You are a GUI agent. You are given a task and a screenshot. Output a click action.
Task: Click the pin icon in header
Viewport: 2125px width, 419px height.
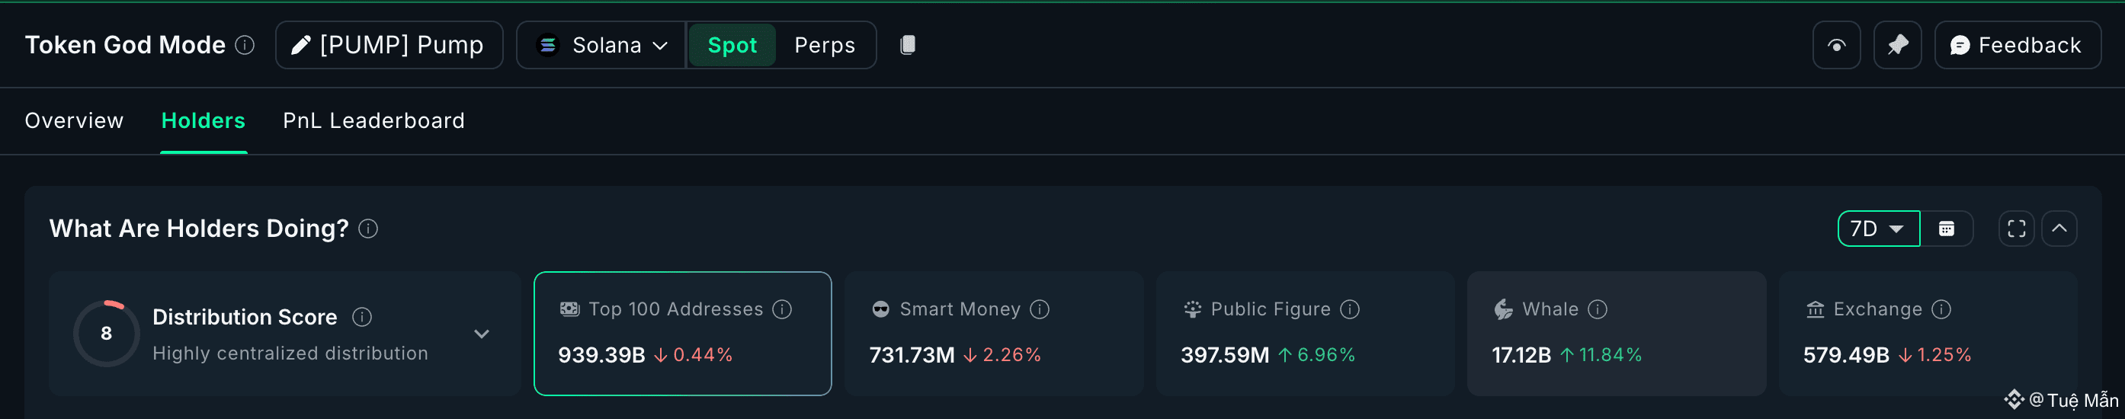1897,44
